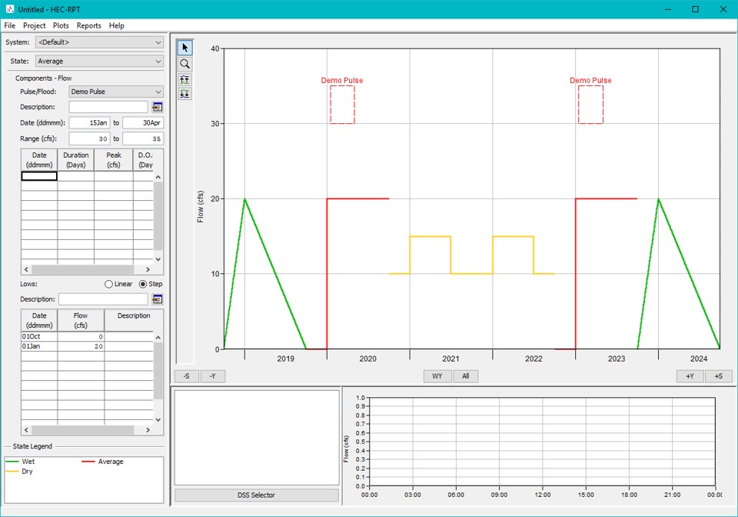The width and height of the screenshot is (738, 517).
Task: Open the System dropdown
Action: coord(100,42)
